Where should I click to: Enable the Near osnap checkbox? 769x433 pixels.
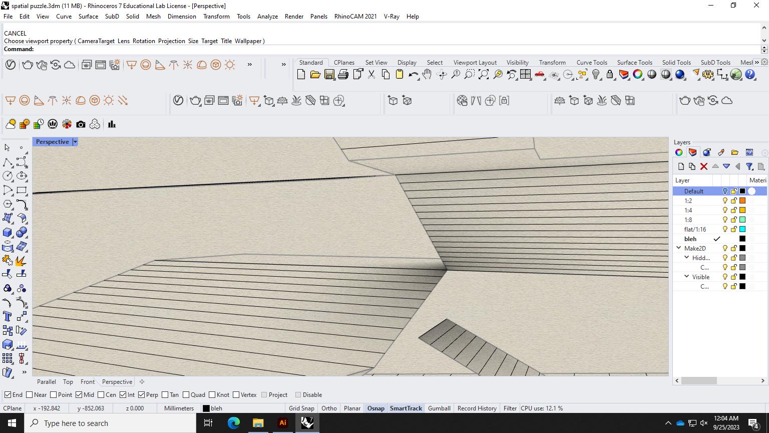(x=30, y=395)
